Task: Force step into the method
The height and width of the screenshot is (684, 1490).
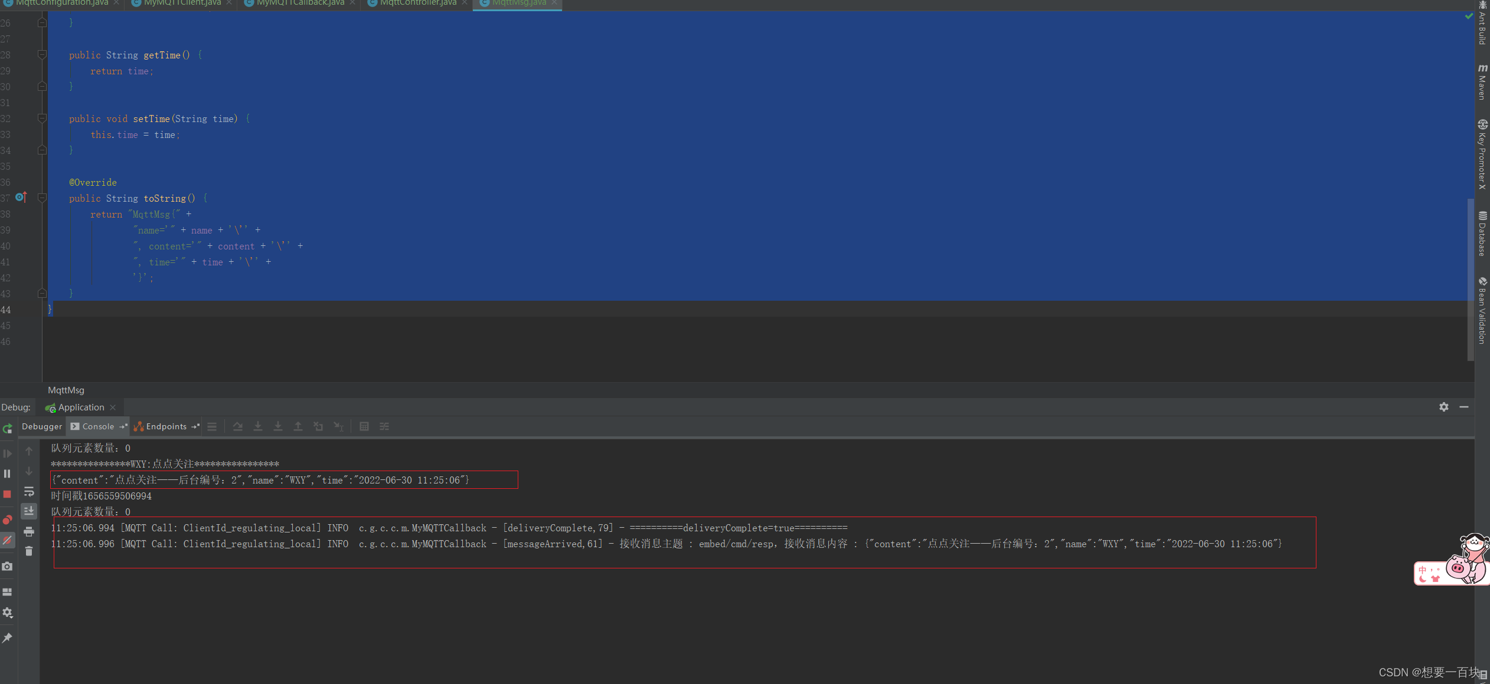Action: pyautogui.click(x=278, y=426)
